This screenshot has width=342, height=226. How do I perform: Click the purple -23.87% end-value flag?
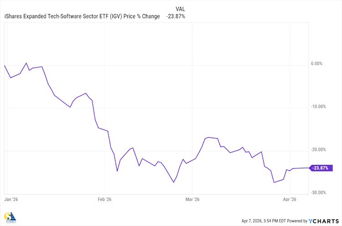(x=321, y=168)
